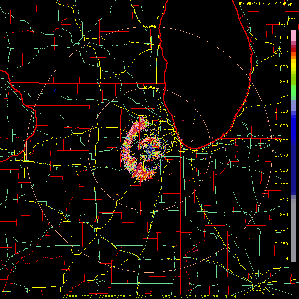Click the "CORRELATION COEFFICIENT (CC)" caption text
The width and height of the screenshot is (299, 299).
point(105,297)
